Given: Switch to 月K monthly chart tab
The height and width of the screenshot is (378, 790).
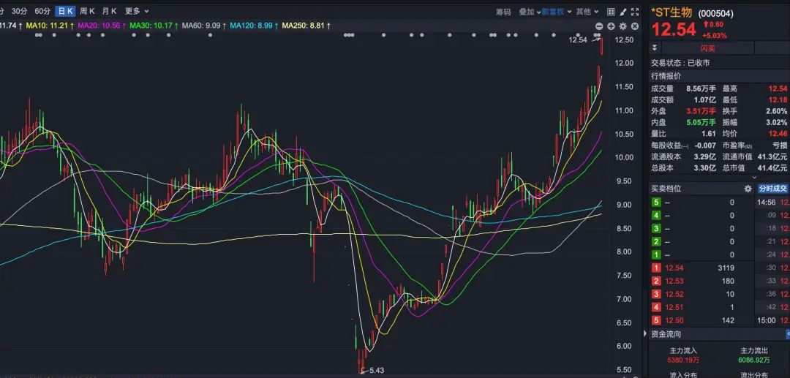Looking at the screenshot, I should (x=109, y=11).
